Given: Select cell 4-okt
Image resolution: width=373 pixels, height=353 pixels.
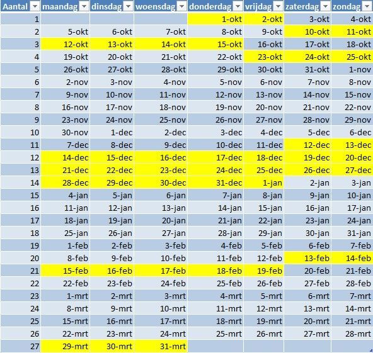Looking at the screenshot, I should point(352,19).
